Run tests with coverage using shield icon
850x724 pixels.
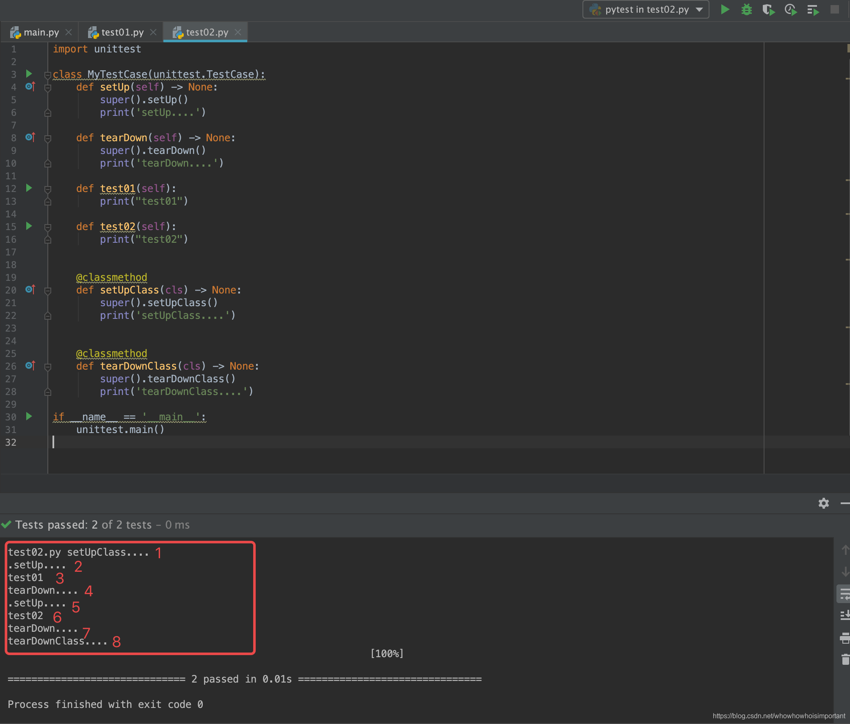coord(768,9)
